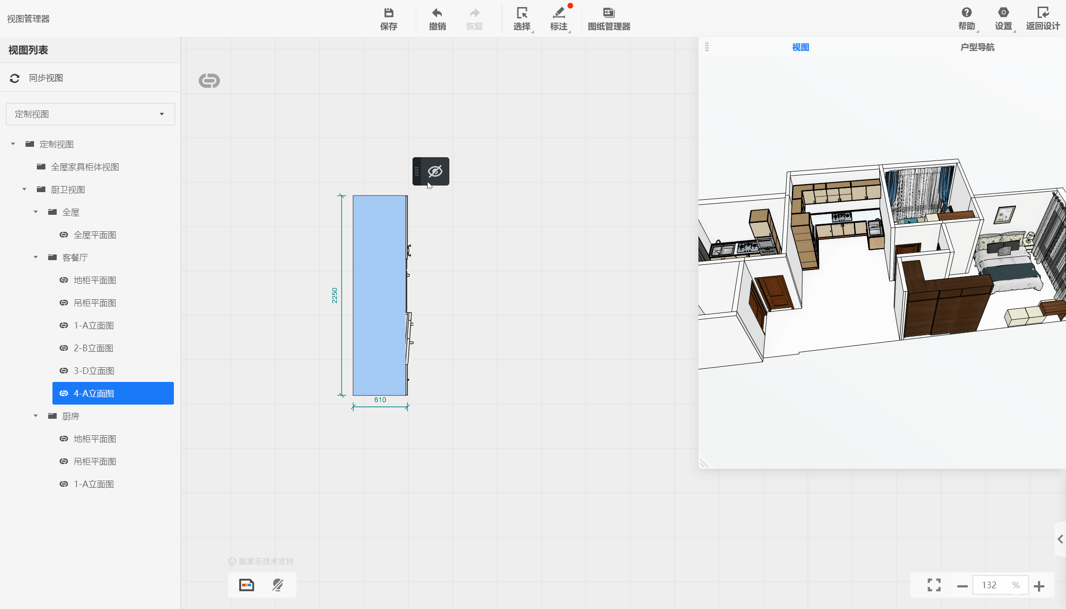Click the plus zoom-in button

tap(1039, 586)
